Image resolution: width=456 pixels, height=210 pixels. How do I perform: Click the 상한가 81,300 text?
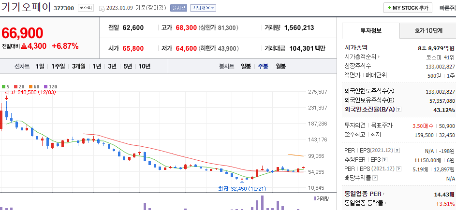[x=219, y=28]
